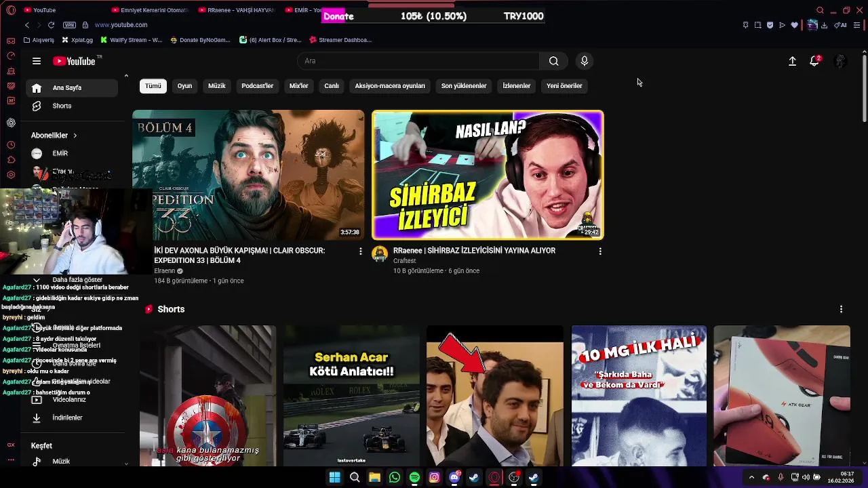The width and height of the screenshot is (868, 488).
Task: Open the SİHİRBAZ İZLEYİCİ video thumbnail
Action: coord(488,175)
